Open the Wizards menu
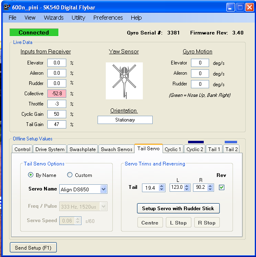This screenshot has height=257, width=256. click(x=54, y=18)
